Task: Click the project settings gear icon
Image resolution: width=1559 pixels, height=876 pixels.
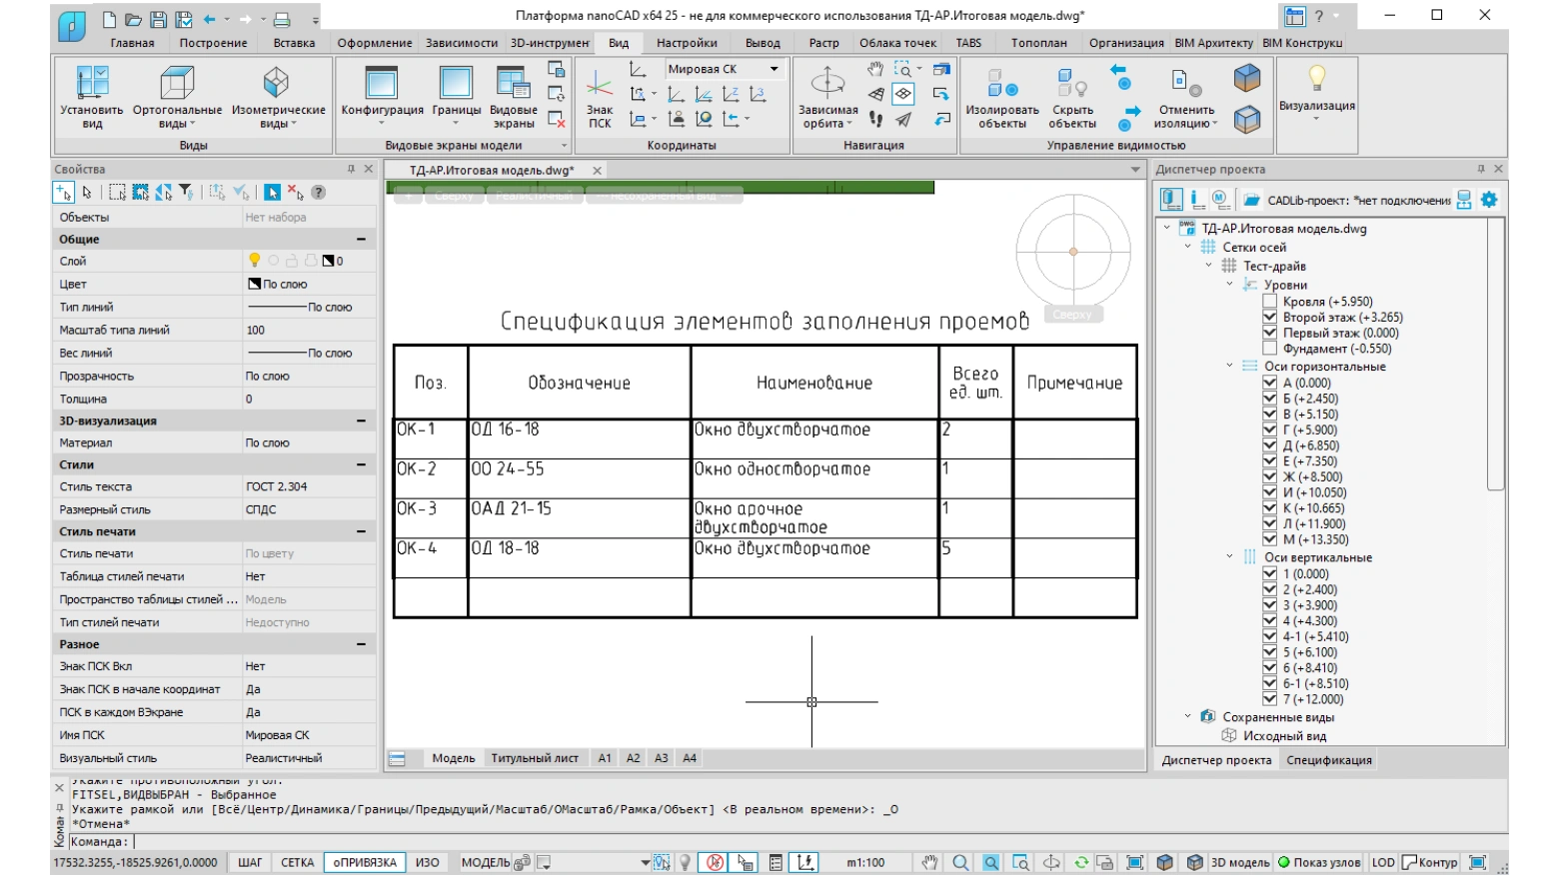Action: pyautogui.click(x=1489, y=200)
